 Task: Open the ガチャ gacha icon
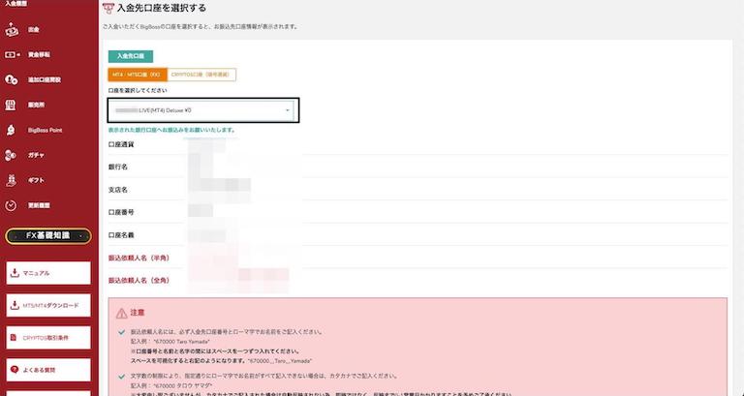click(x=11, y=155)
